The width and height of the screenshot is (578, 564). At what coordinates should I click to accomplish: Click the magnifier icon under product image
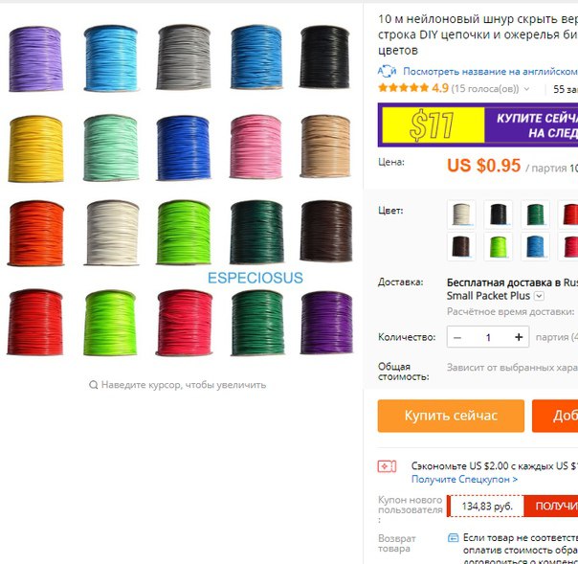click(x=94, y=385)
